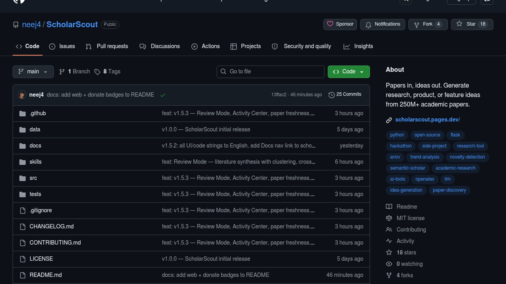506x284 pixels.
Task: Click the Sponsor button
Action: tap(340, 24)
